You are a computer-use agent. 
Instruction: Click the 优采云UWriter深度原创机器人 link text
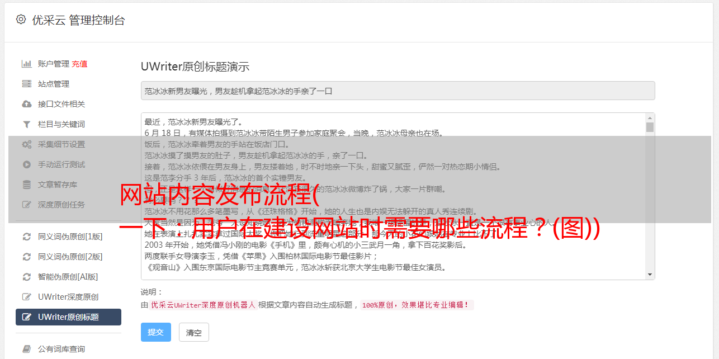(203, 305)
